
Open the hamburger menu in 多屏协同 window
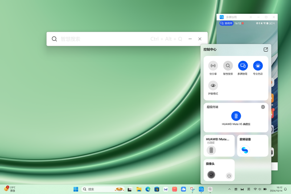[251, 17]
